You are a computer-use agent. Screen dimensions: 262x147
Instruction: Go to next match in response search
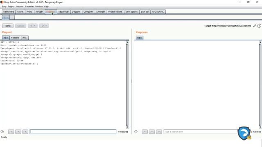point(159,131)
